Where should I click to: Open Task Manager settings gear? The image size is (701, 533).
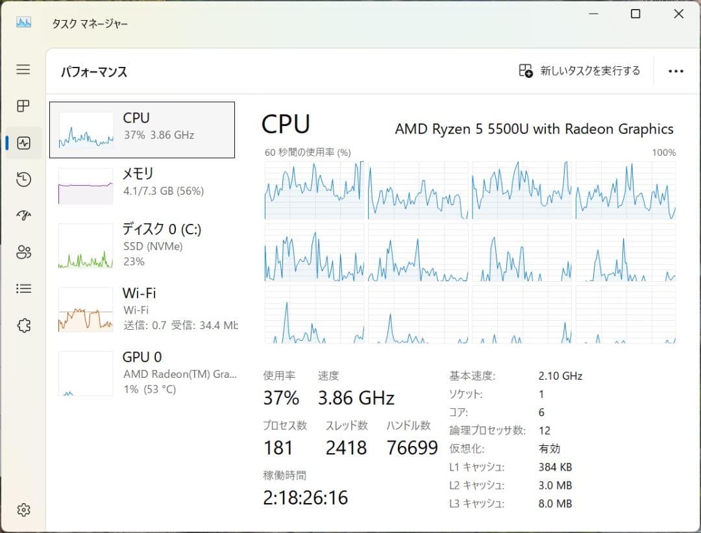click(x=23, y=510)
